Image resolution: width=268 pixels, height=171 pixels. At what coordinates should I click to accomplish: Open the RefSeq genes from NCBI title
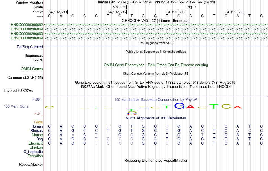156,43
